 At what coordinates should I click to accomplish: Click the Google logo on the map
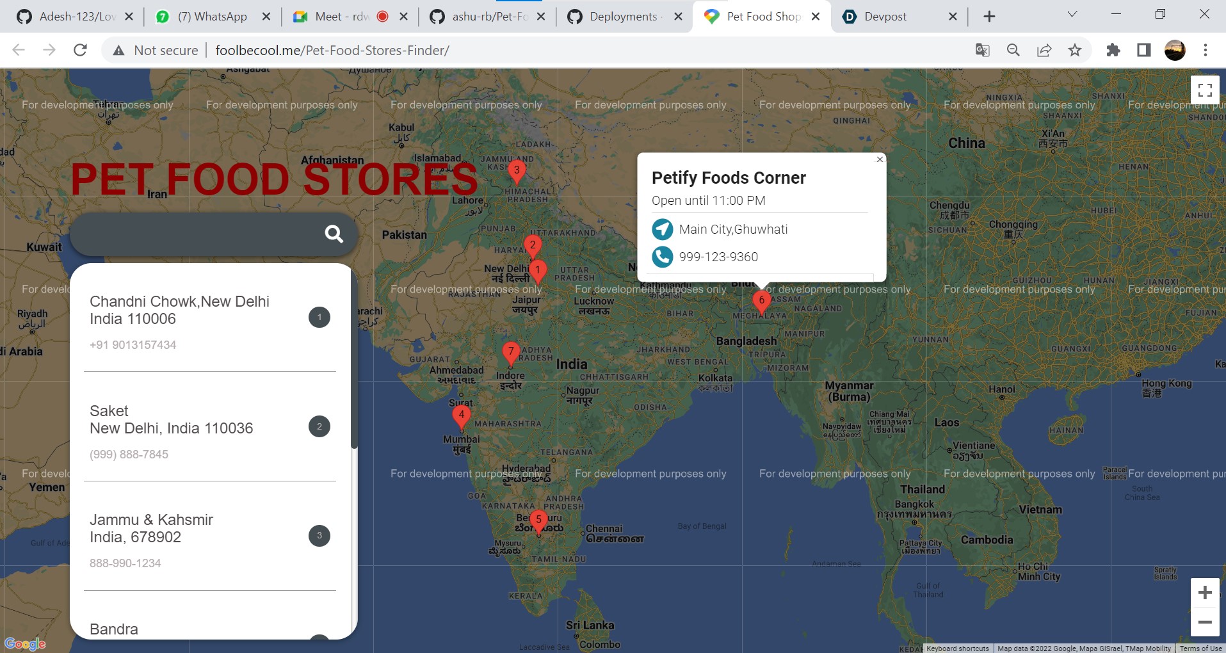25,643
